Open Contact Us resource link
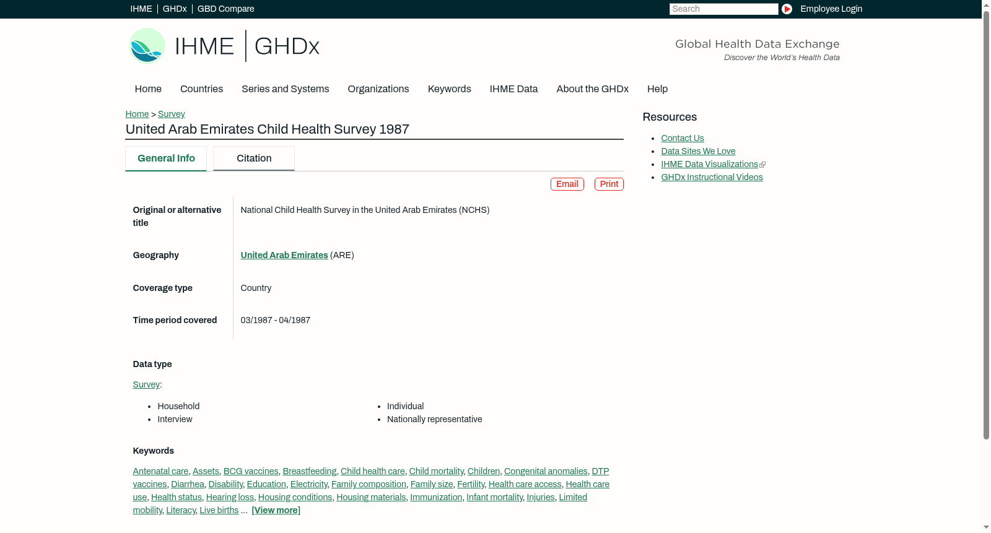The height and width of the screenshot is (533, 991). pos(683,138)
